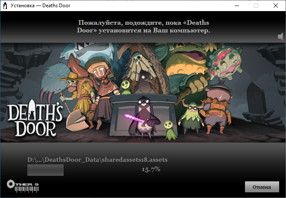Minimize the installer window
The height and width of the screenshot is (198, 286).
pyautogui.click(x=237, y=6)
